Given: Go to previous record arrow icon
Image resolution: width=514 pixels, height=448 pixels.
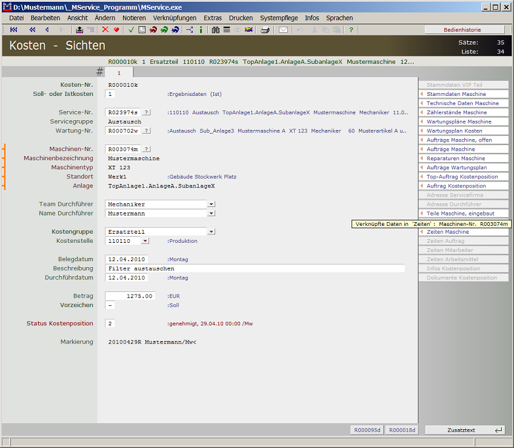Looking at the screenshot, I should pos(47,30).
